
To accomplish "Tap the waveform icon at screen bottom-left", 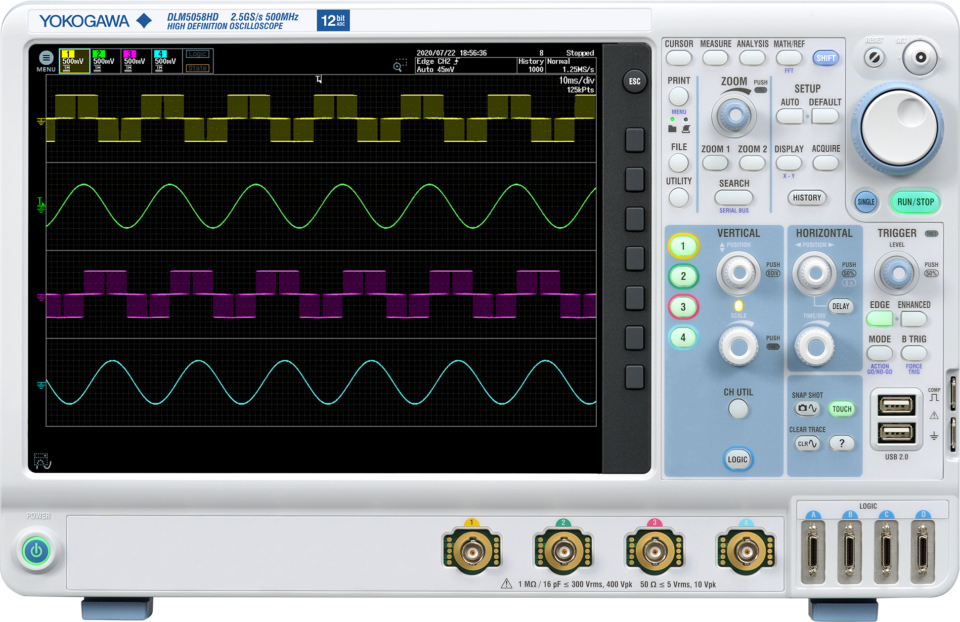I will tap(43, 461).
